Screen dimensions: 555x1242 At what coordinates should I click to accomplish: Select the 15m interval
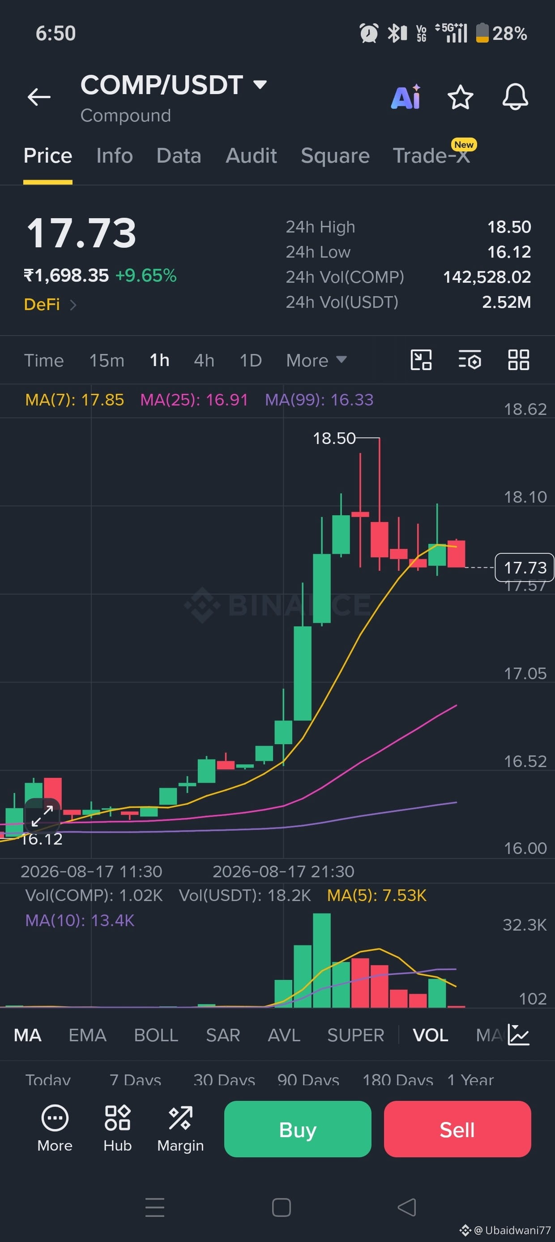tap(107, 360)
